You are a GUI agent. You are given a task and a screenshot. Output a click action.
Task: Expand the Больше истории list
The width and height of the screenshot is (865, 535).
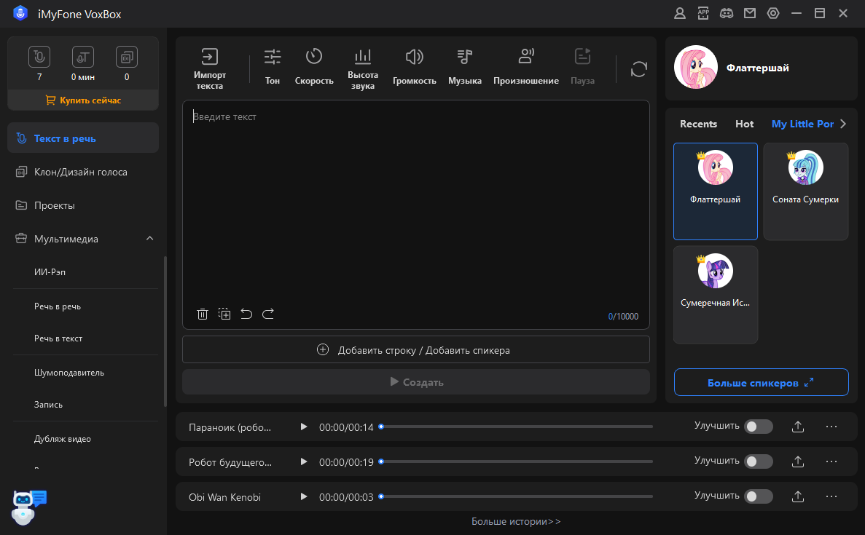tap(516, 521)
